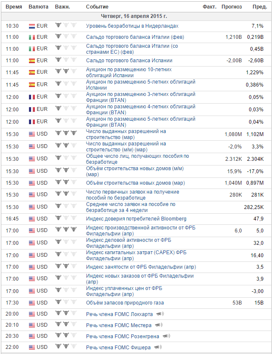Image resolution: width=273 pixels, height=354 pixels.
Task: Click previous value 1,229% for Spanish 10-year auction
Action: 255,73
